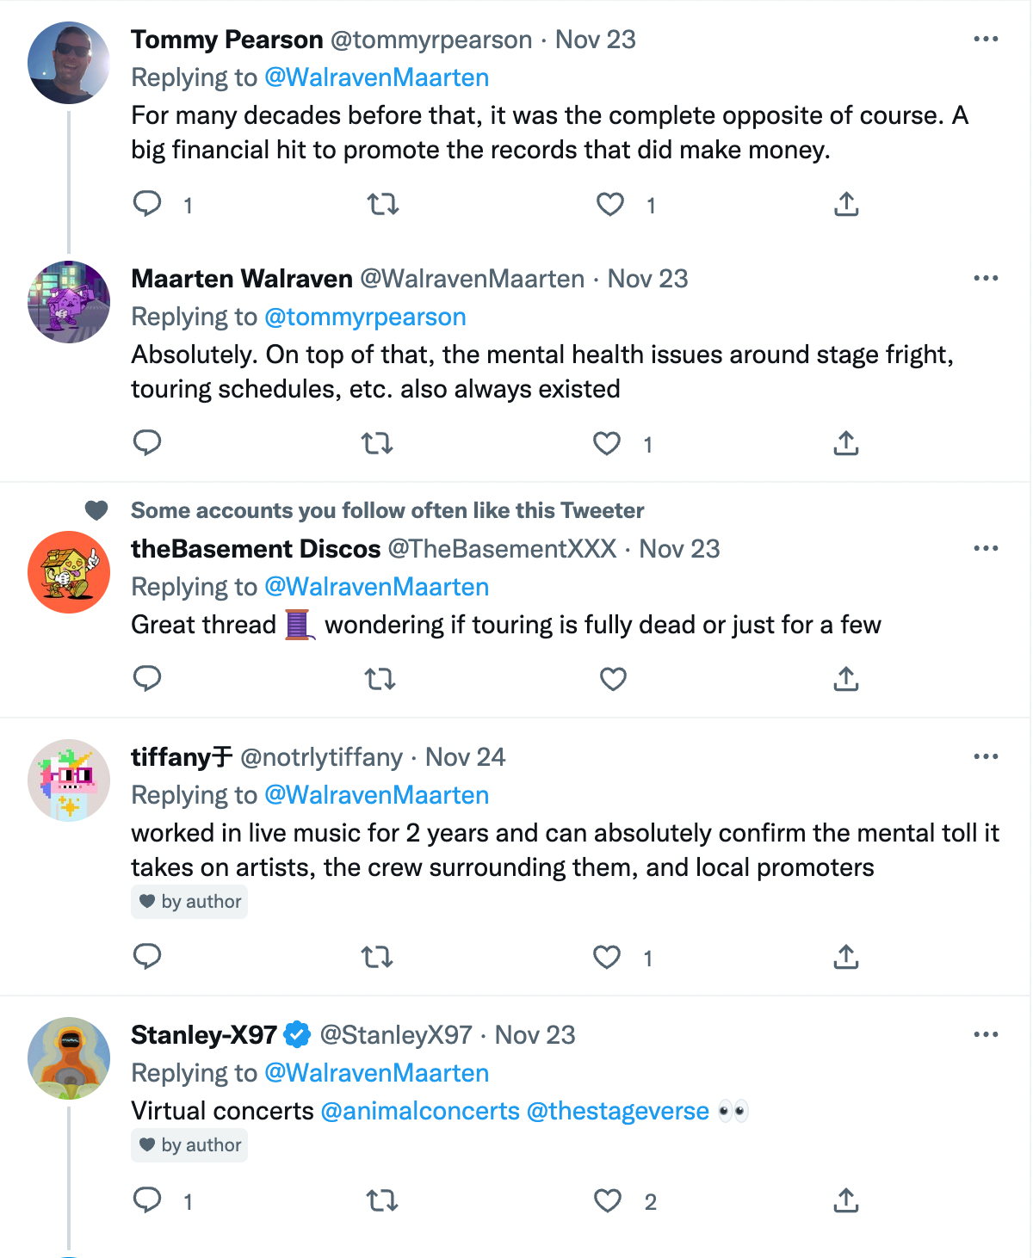
Task: Retweet Stanley-X97's tweet
Action: point(382,1199)
